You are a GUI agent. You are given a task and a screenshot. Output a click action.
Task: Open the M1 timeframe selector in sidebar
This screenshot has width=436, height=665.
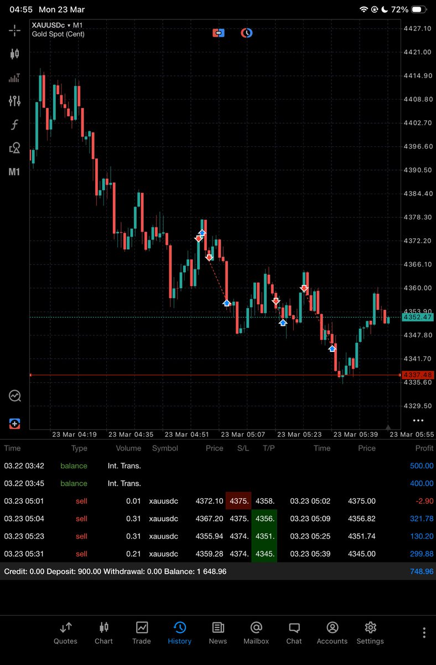pyautogui.click(x=14, y=172)
